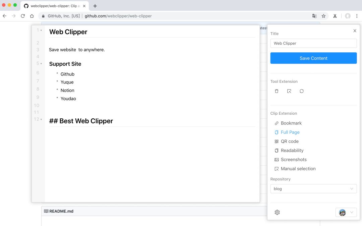Select the webclipper/web-clipper browser tab

55,6
